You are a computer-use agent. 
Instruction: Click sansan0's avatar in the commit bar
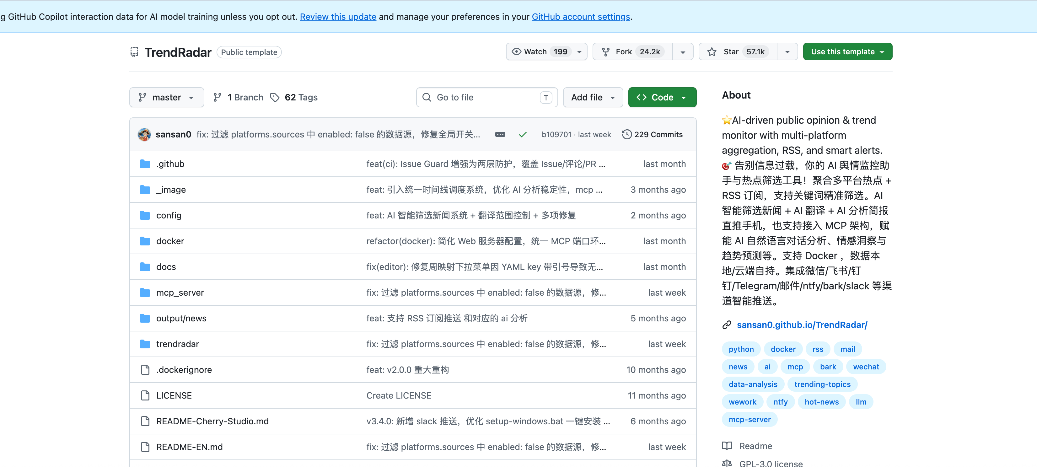pos(144,134)
